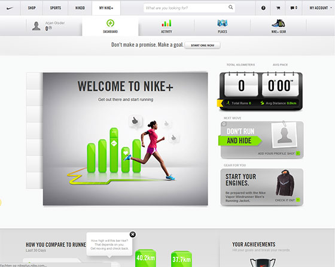Click the 40.2km green bar

pyautogui.click(x=145, y=258)
